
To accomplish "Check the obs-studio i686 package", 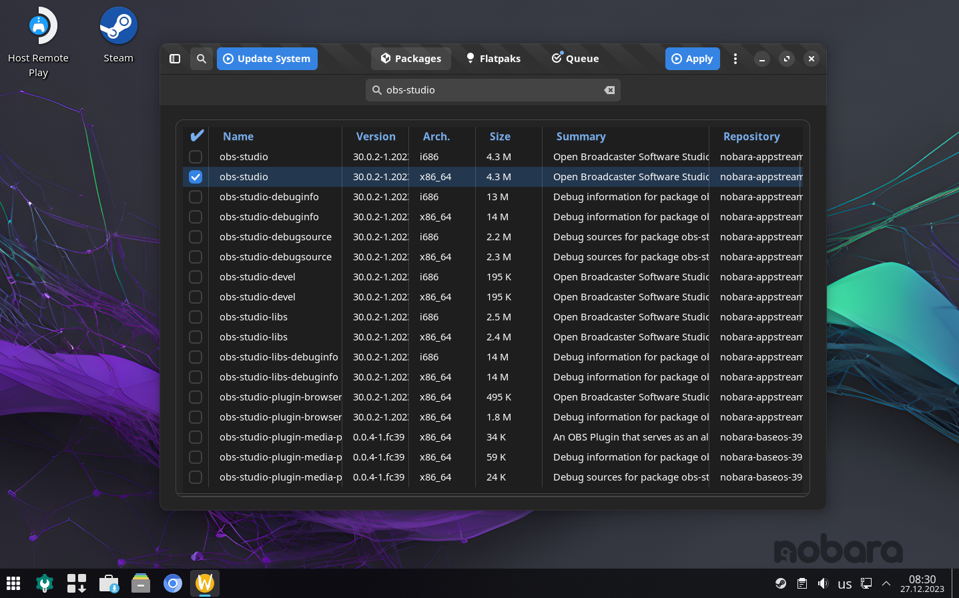I will 196,157.
